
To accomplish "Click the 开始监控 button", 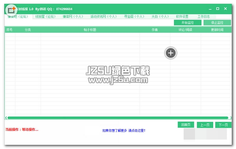I will (x=187, y=23).
